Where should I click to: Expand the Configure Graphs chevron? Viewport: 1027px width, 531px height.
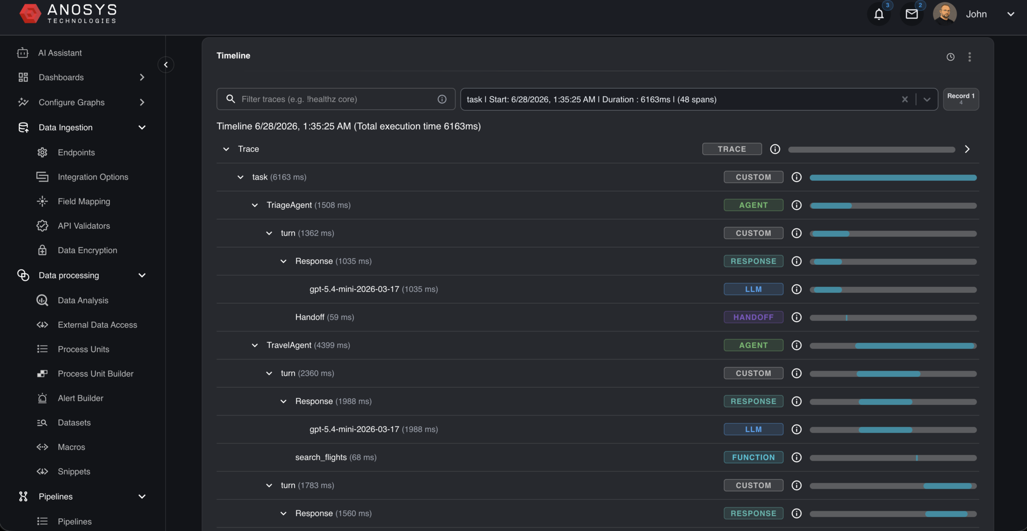(142, 103)
